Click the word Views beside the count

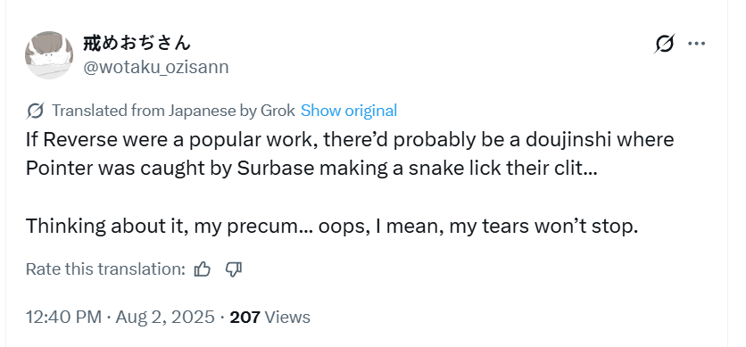tap(286, 317)
